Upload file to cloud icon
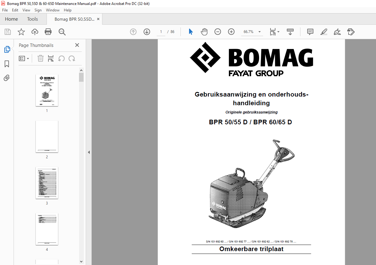Viewport: 376px width, 265px height. 35,32
